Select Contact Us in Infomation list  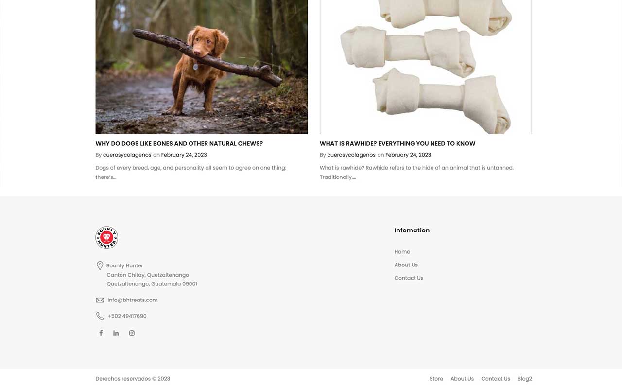pyautogui.click(x=409, y=278)
